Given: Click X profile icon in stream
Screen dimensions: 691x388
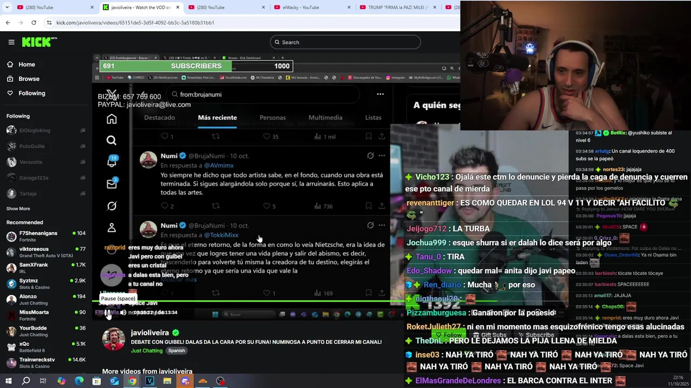Looking at the screenshot, I should [x=111, y=227].
